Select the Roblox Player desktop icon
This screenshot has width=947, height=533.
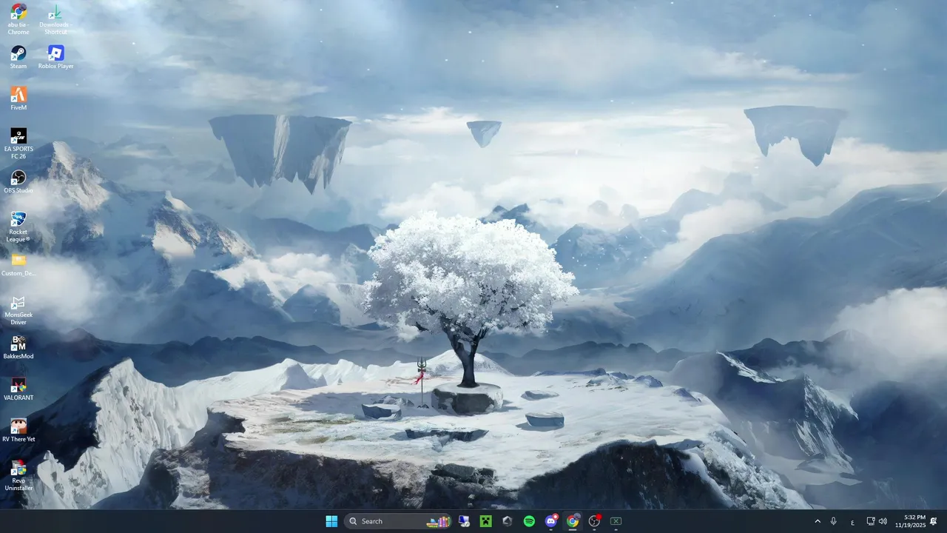point(55,58)
